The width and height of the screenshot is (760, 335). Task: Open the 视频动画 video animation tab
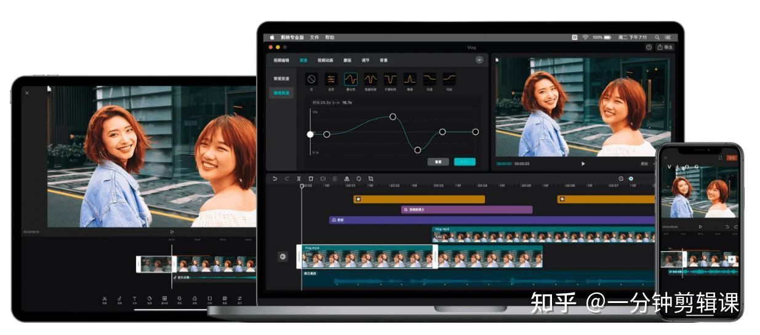click(325, 60)
